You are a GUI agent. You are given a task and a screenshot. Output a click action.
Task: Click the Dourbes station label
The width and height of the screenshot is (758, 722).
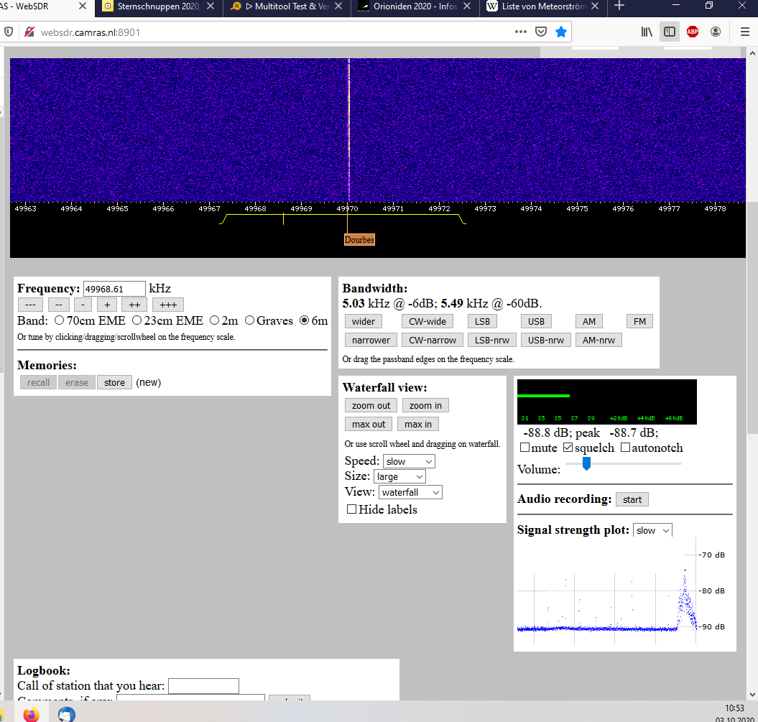pyautogui.click(x=359, y=240)
